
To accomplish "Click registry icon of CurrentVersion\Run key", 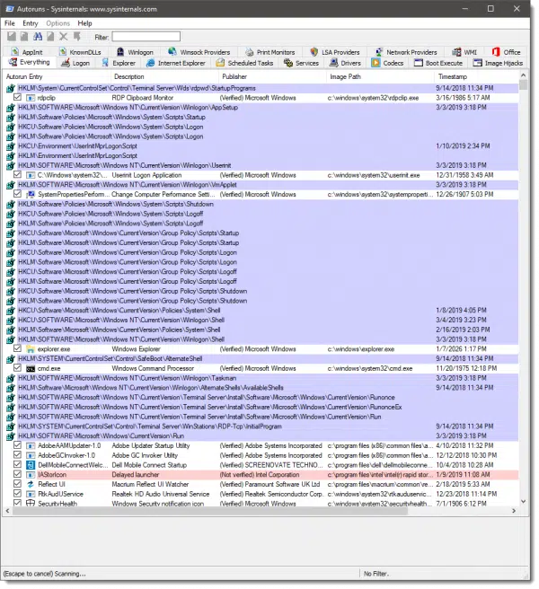I will point(11,436).
